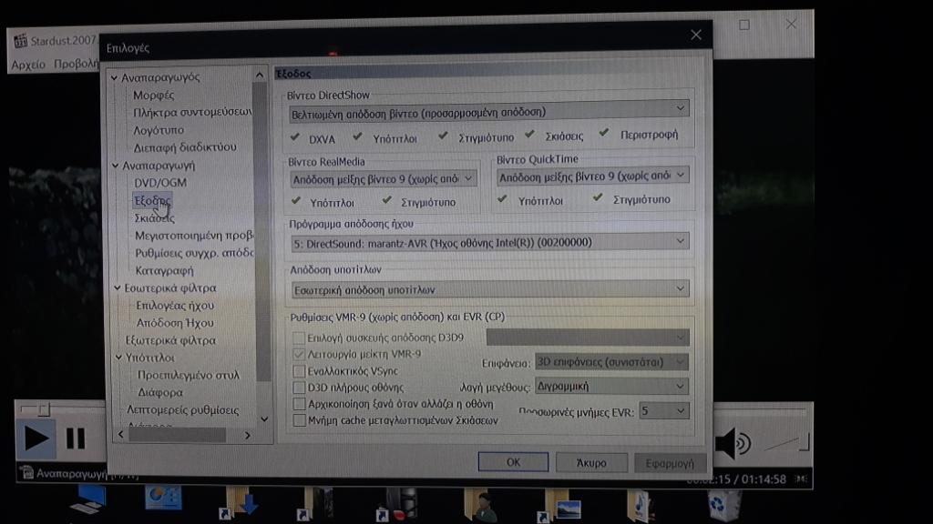
Task: Open the Προβολή menu
Action: (x=77, y=64)
